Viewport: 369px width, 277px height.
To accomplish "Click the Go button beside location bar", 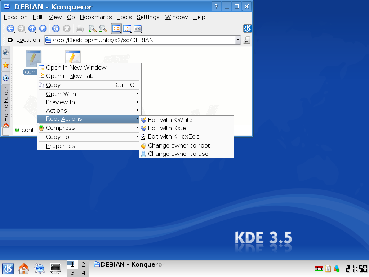I will (x=246, y=40).
